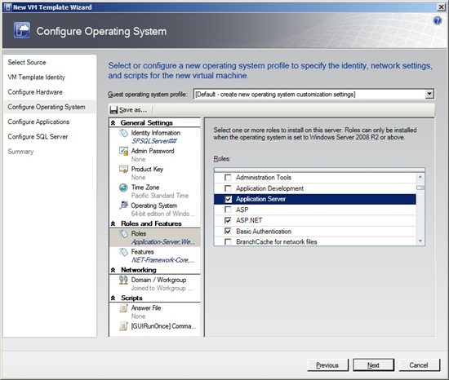Close the New VM Template Wizard window
Viewport: 449px width, 380px height.
(442, 7)
